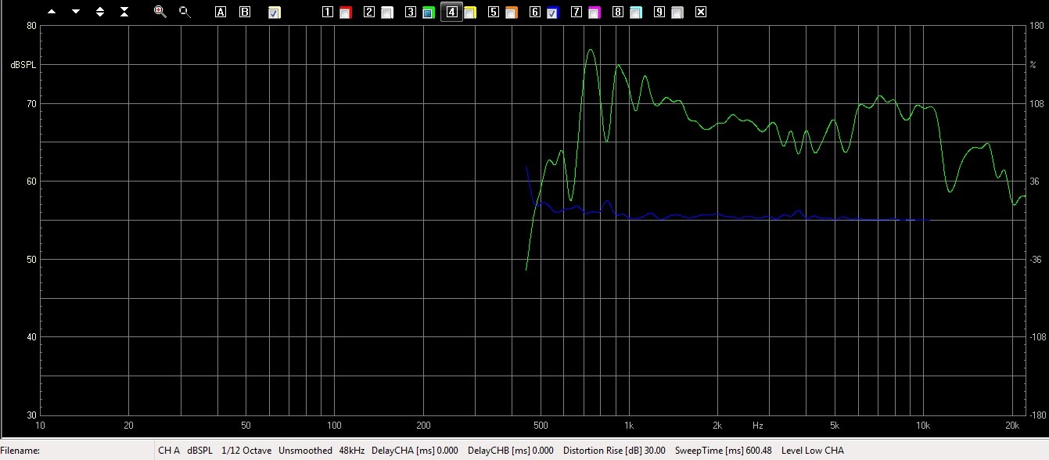
Task: Toggle white overlay 2 visibility box
Action: 386,13
